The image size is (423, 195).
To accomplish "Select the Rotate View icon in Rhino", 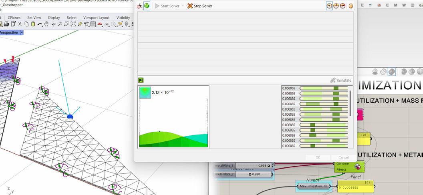I will (53, 24).
